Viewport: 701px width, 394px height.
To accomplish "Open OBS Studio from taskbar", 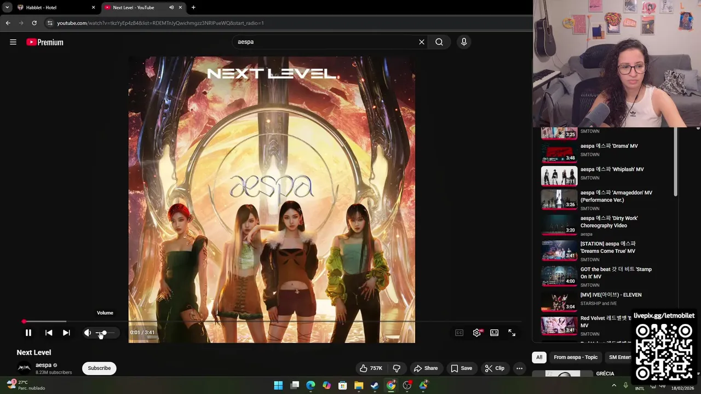I will [407, 385].
